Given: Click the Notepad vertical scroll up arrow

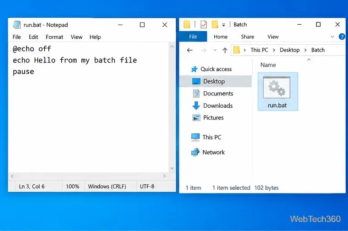Looking at the screenshot, I should tap(172, 47).
